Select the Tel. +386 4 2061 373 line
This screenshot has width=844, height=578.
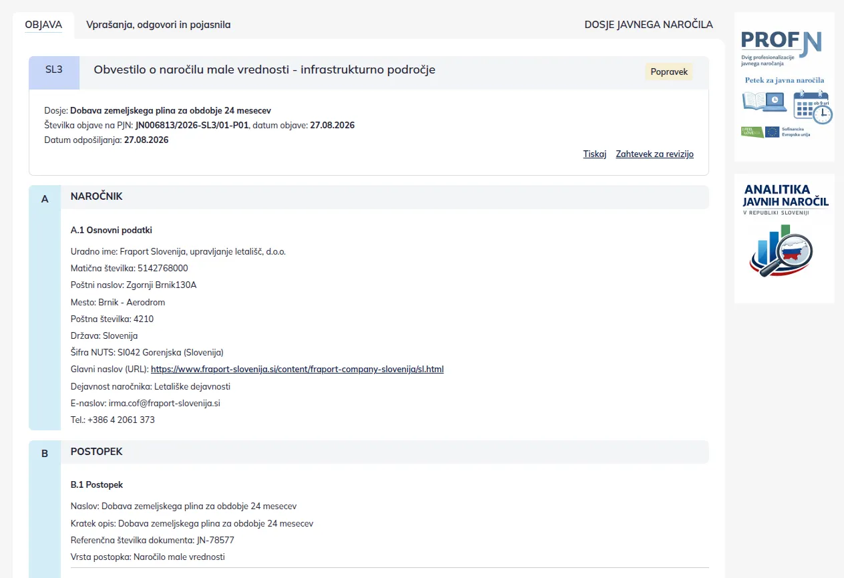coord(113,420)
